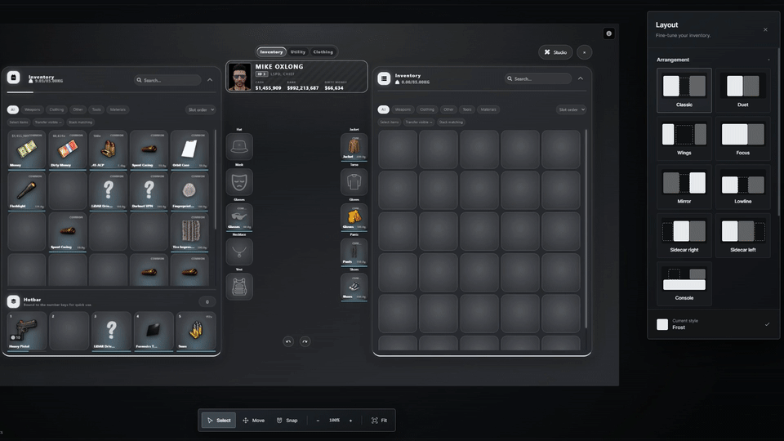This screenshot has width=784, height=441.
Task: Click the equipped Pants slot
Action: (x=354, y=252)
